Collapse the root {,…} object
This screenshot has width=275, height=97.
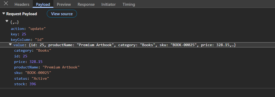(x=7, y=21)
